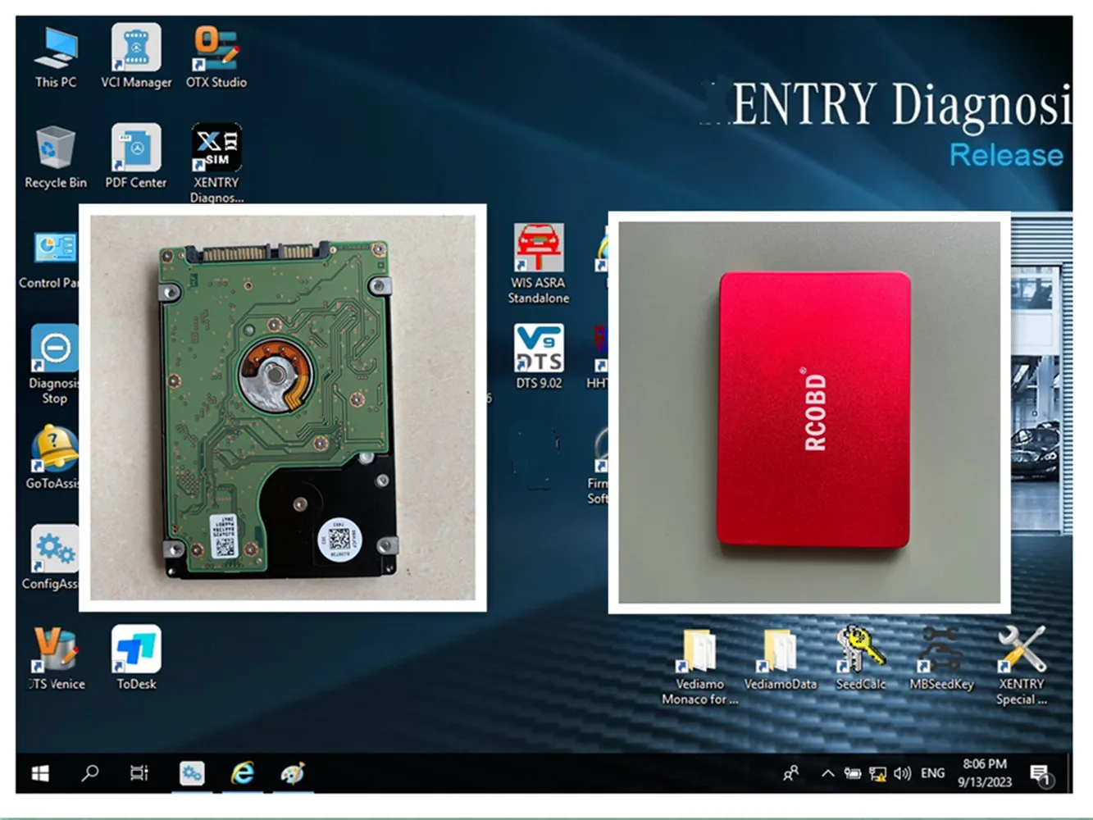Open the notification center badge

1043,772
